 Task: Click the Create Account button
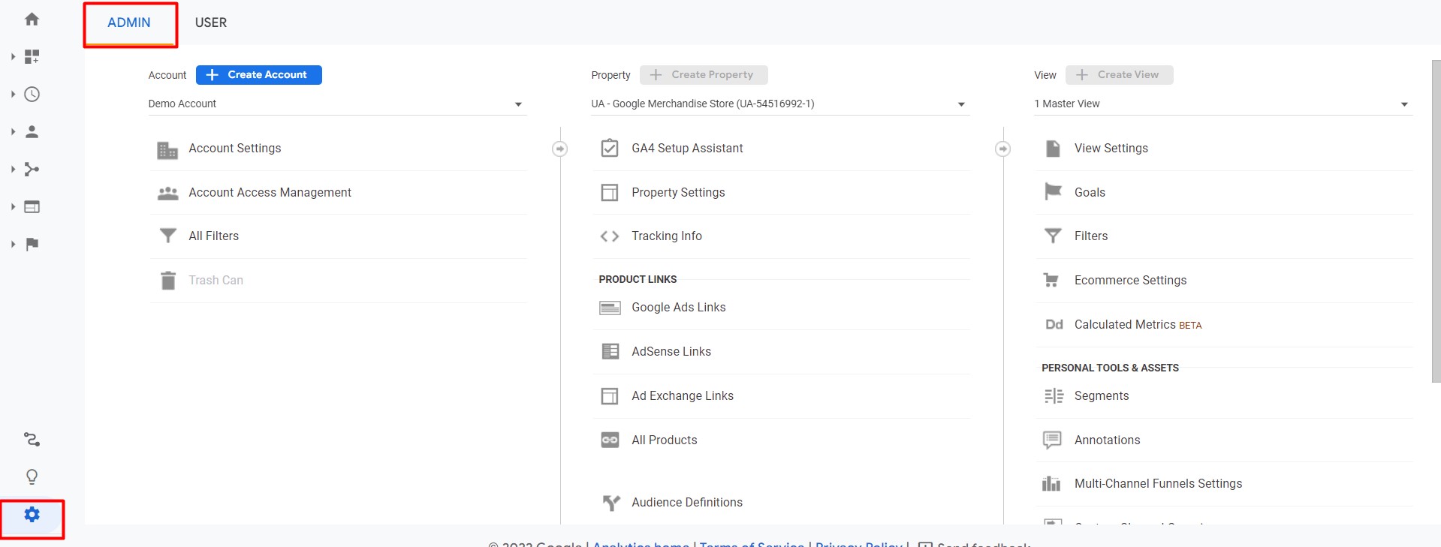[x=259, y=75]
